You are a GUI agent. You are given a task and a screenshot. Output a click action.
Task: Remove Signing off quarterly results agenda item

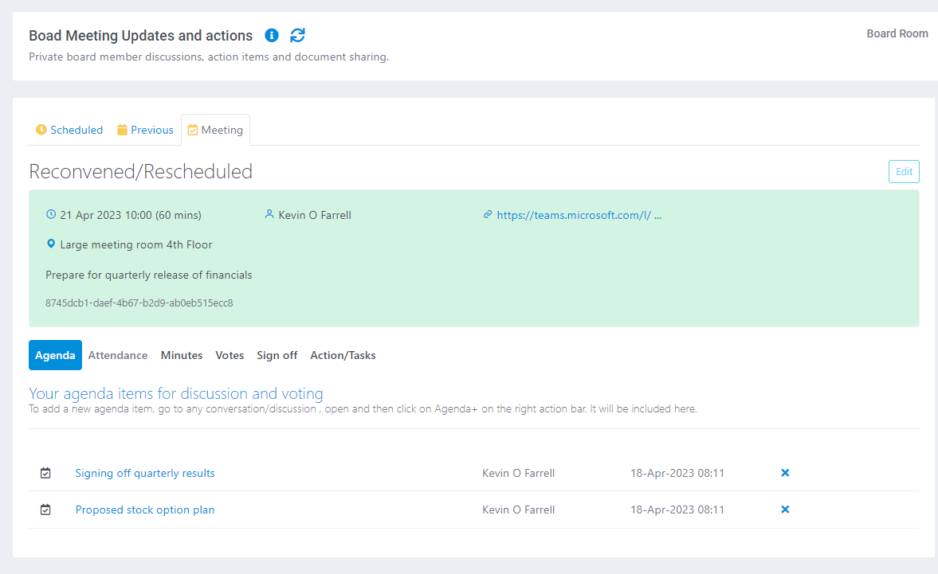click(x=785, y=472)
